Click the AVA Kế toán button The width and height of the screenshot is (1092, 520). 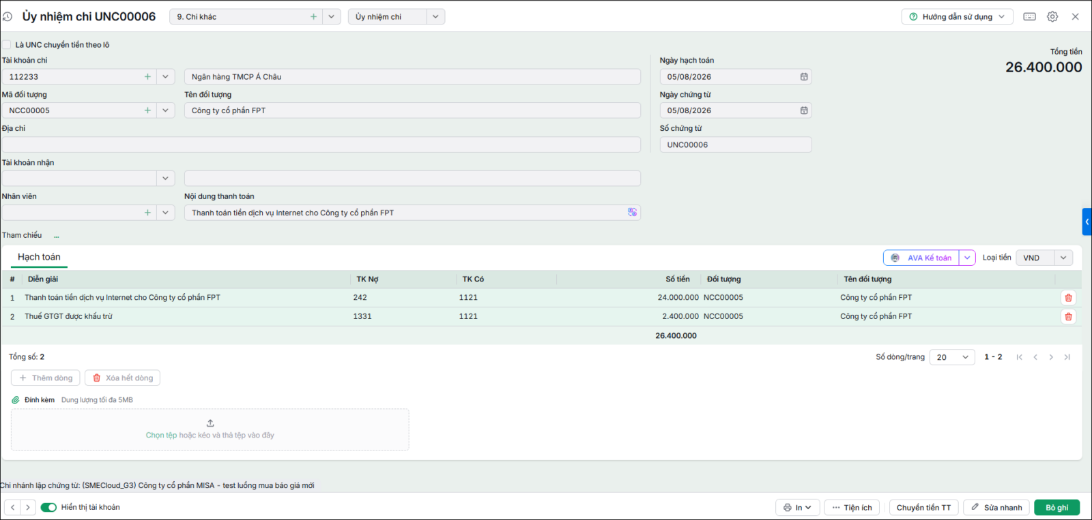pyautogui.click(x=921, y=258)
